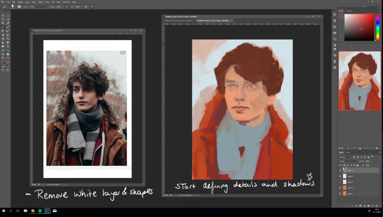Select the Eyedropper tool
This screenshot has height=217, width=383.
8,23
